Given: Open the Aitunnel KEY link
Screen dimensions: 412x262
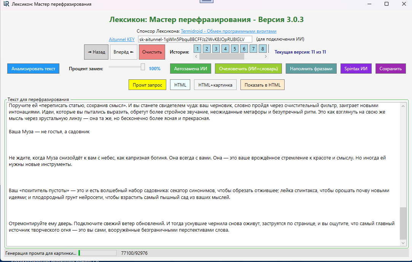Looking at the screenshot, I should click(122, 39).
